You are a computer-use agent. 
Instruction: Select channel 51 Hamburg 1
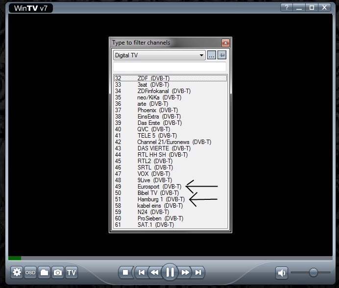(x=170, y=199)
